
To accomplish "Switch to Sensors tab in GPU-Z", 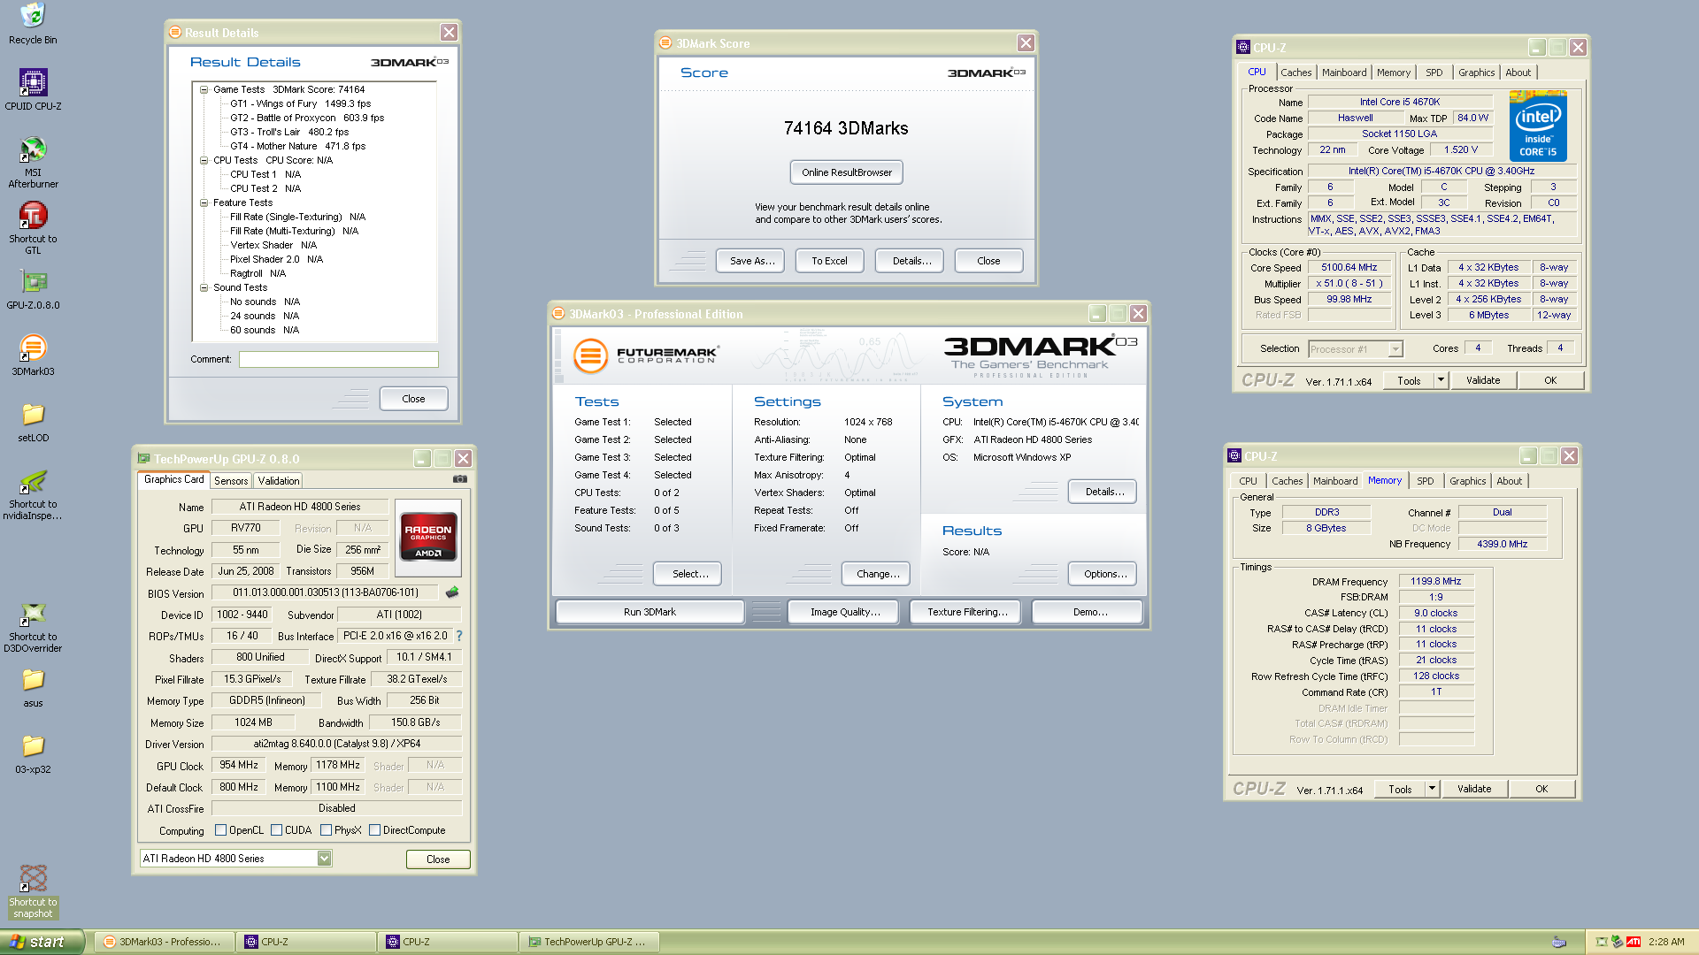I will 231,481.
